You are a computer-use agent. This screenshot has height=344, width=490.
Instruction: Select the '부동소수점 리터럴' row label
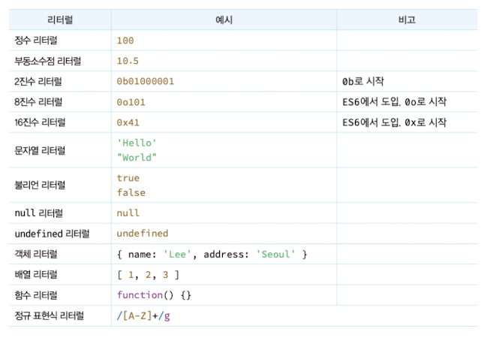48,61
